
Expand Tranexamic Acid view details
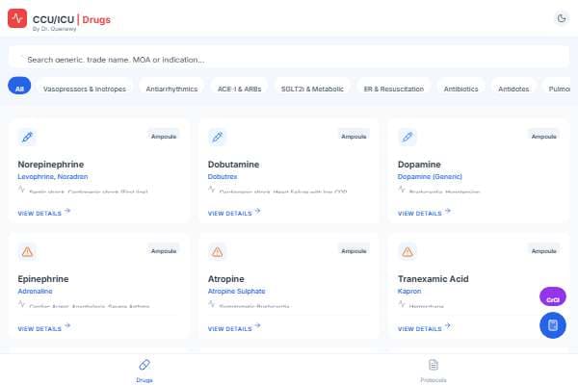coord(424,328)
